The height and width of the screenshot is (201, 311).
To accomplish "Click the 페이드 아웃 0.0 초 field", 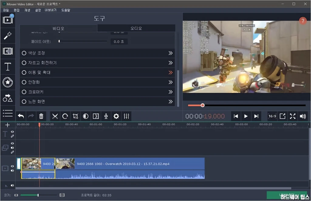I will coord(119,42).
